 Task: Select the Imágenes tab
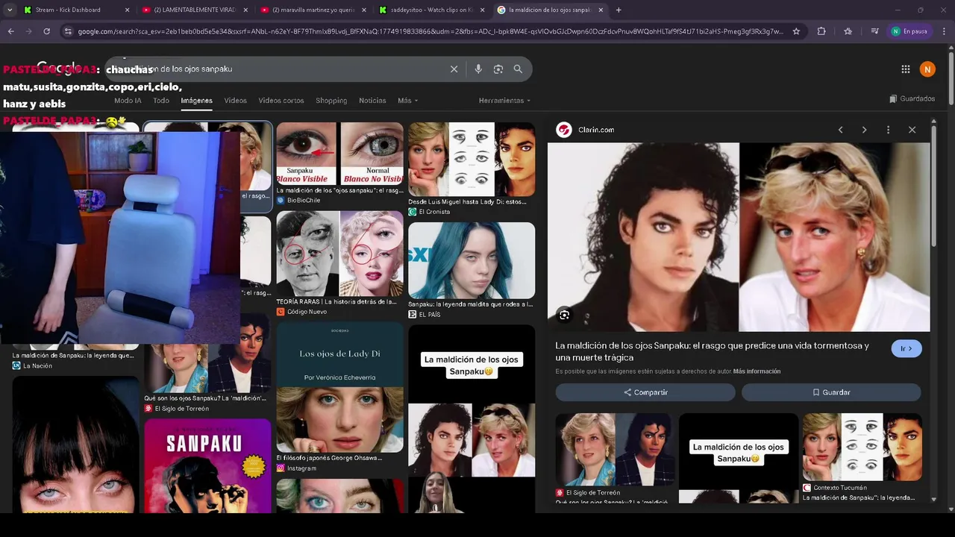click(x=196, y=101)
